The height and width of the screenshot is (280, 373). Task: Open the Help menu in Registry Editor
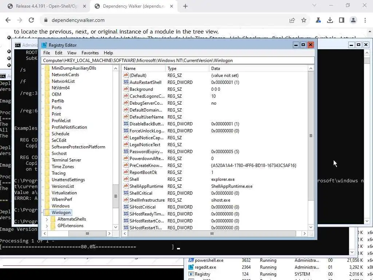point(108,53)
